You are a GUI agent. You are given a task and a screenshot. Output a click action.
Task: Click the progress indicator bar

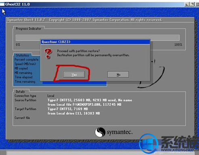(x=98, y=38)
